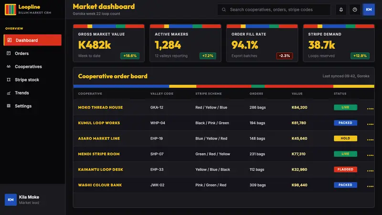382x215 pixels.
Task: Click HOLD status badge for Asaro Market Line
Action: pos(345,138)
